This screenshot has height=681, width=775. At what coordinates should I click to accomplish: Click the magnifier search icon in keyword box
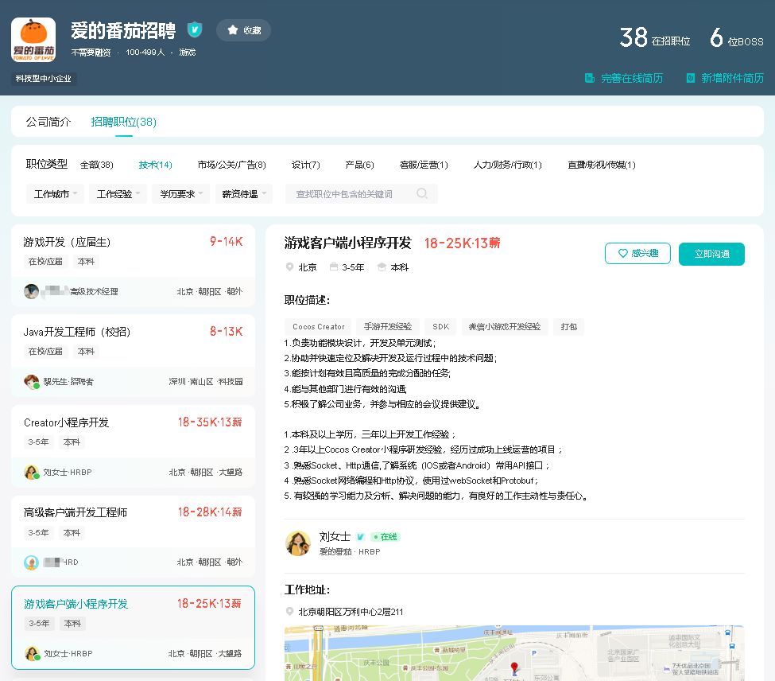click(422, 193)
